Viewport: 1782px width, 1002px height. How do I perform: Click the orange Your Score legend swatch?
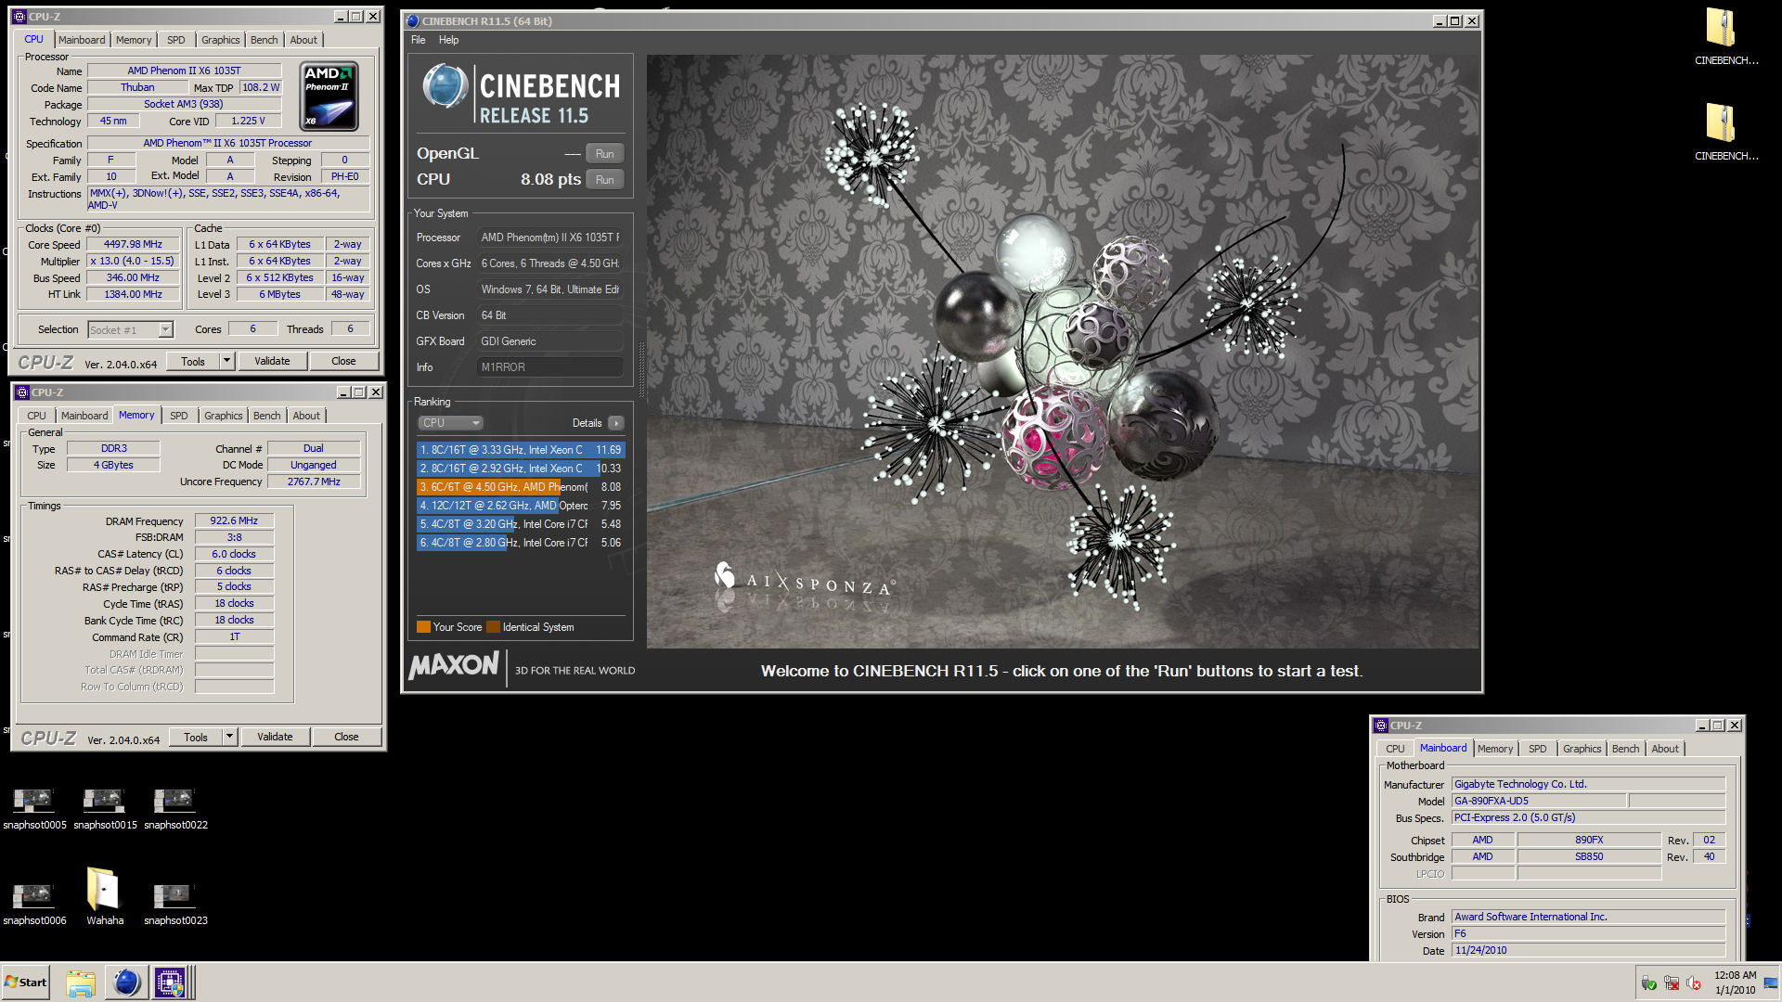(423, 627)
